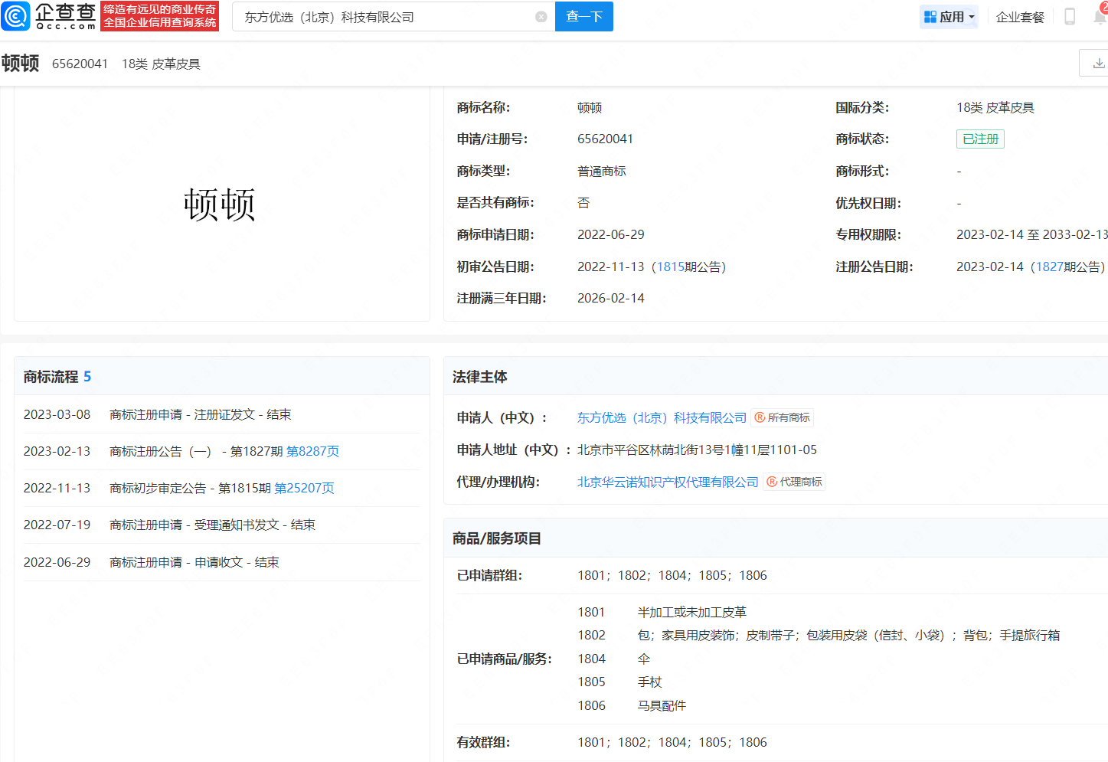Click the 已申请群组 codes value
Screen dimensions: 1108x762
[x=672, y=575]
